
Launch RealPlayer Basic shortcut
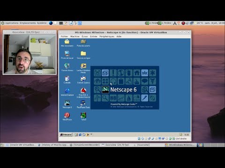[x=83, y=104]
